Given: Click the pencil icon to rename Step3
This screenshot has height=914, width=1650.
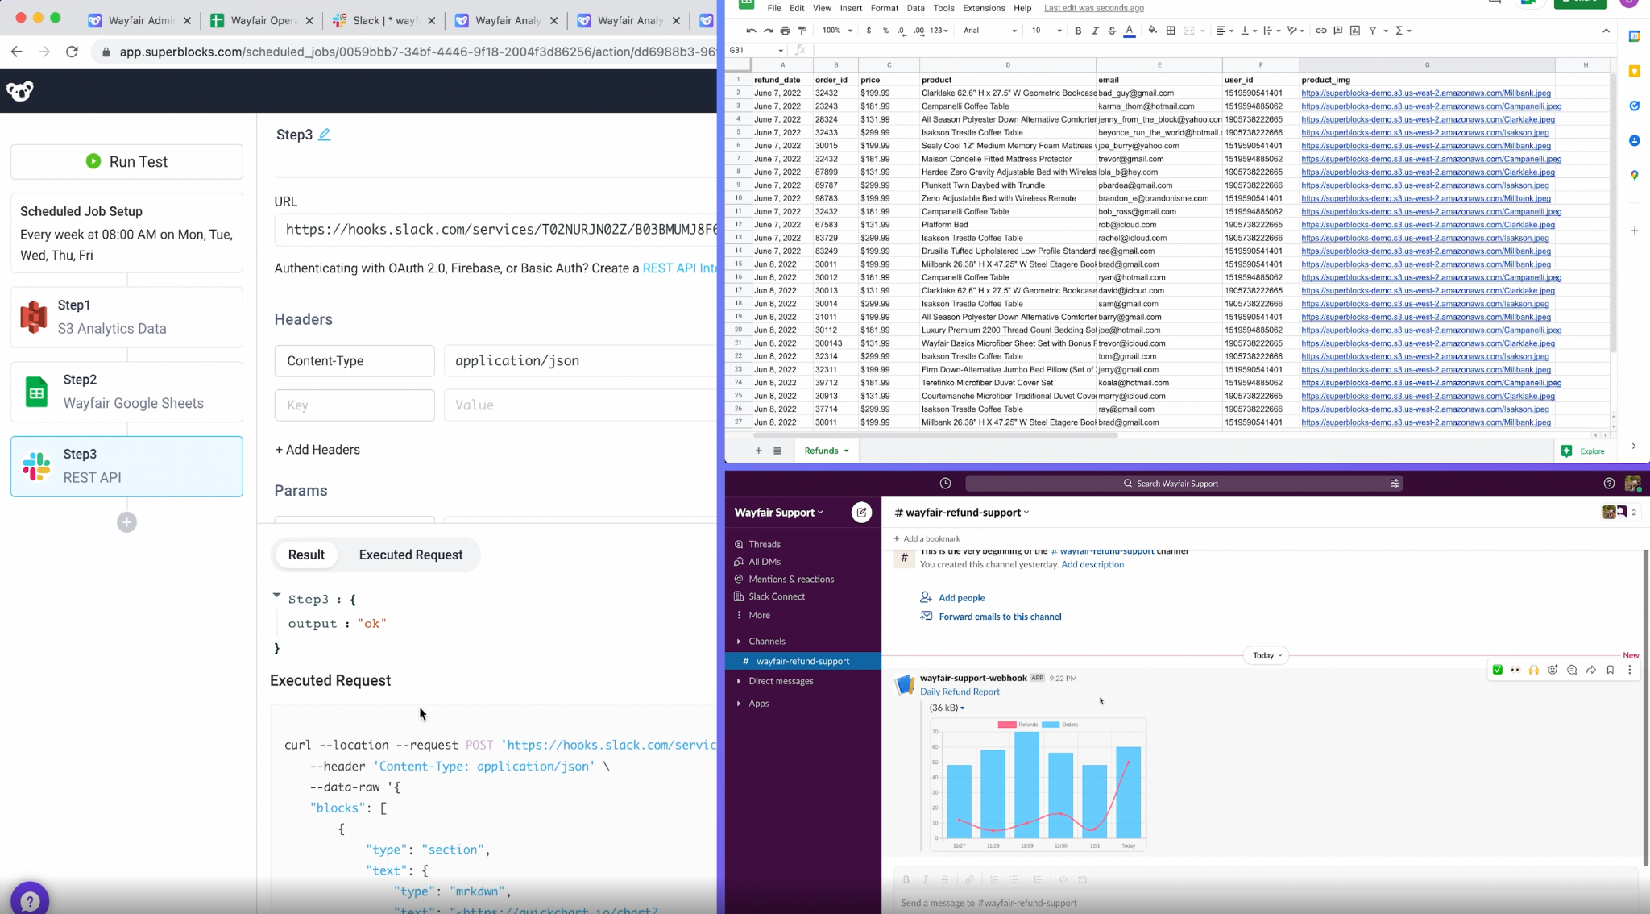Looking at the screenshot, I should [324, 135].
